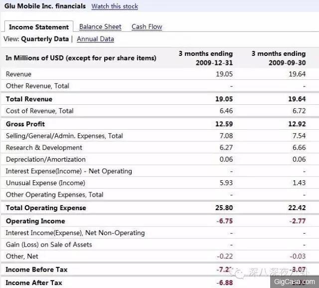The image size is (319, 288).
Task: Click the Total Operating Expense value 25.80
Action: (x=224, y=208)
